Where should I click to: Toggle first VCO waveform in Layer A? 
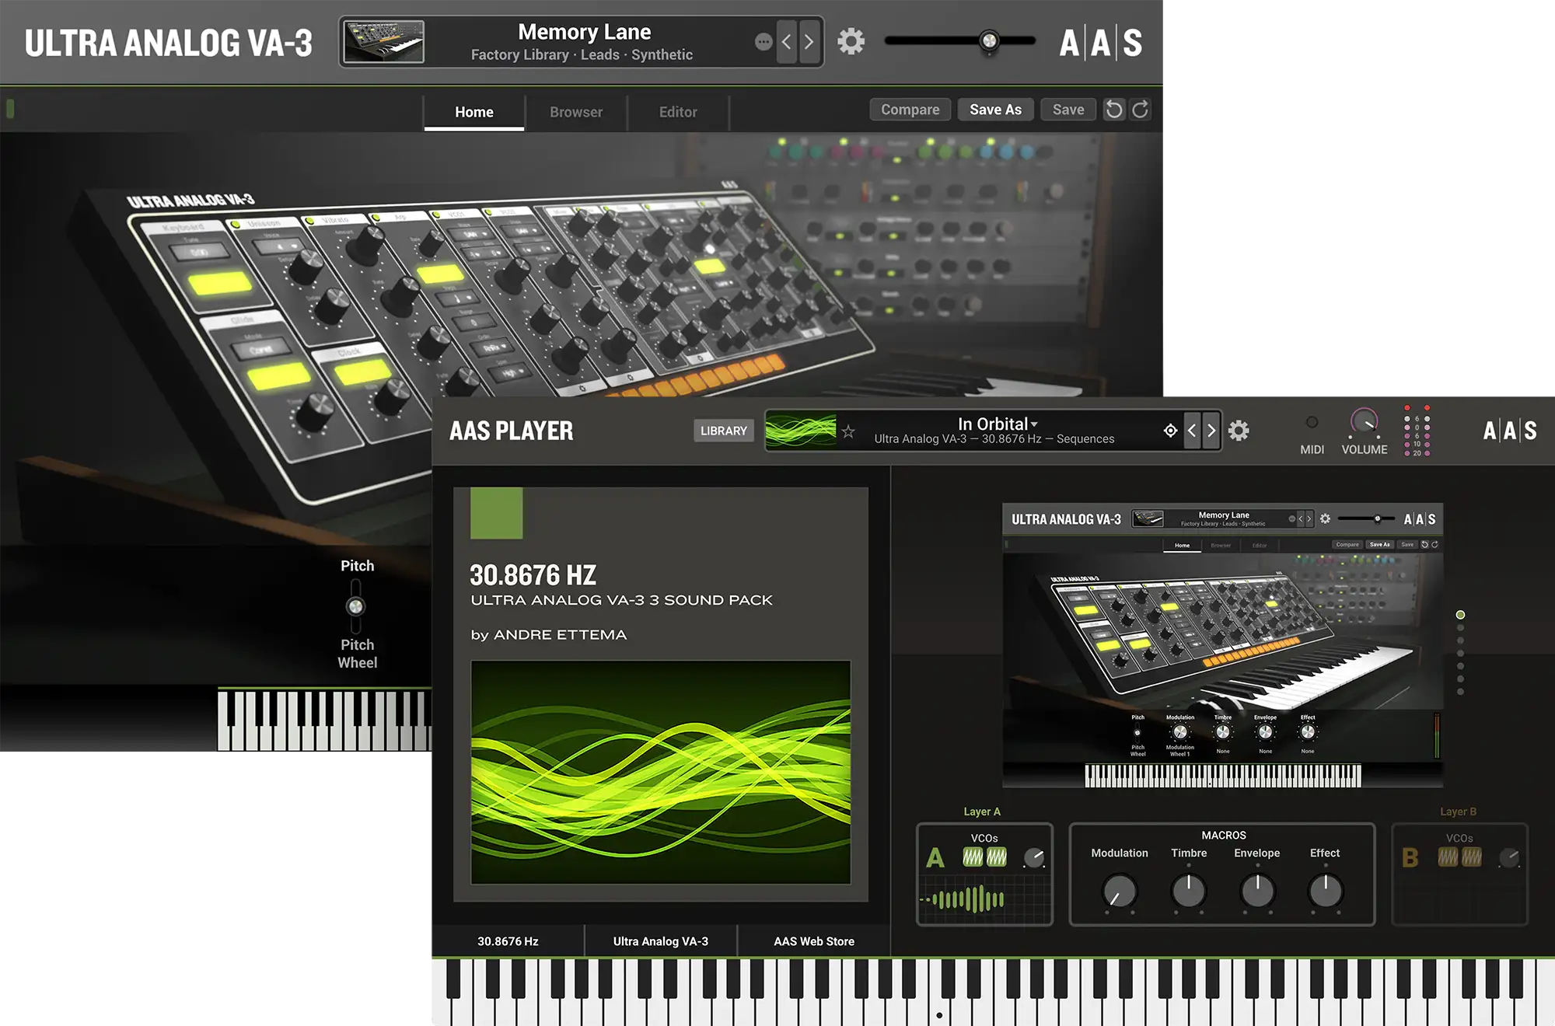pyautogui.click(x=973, y=857)
